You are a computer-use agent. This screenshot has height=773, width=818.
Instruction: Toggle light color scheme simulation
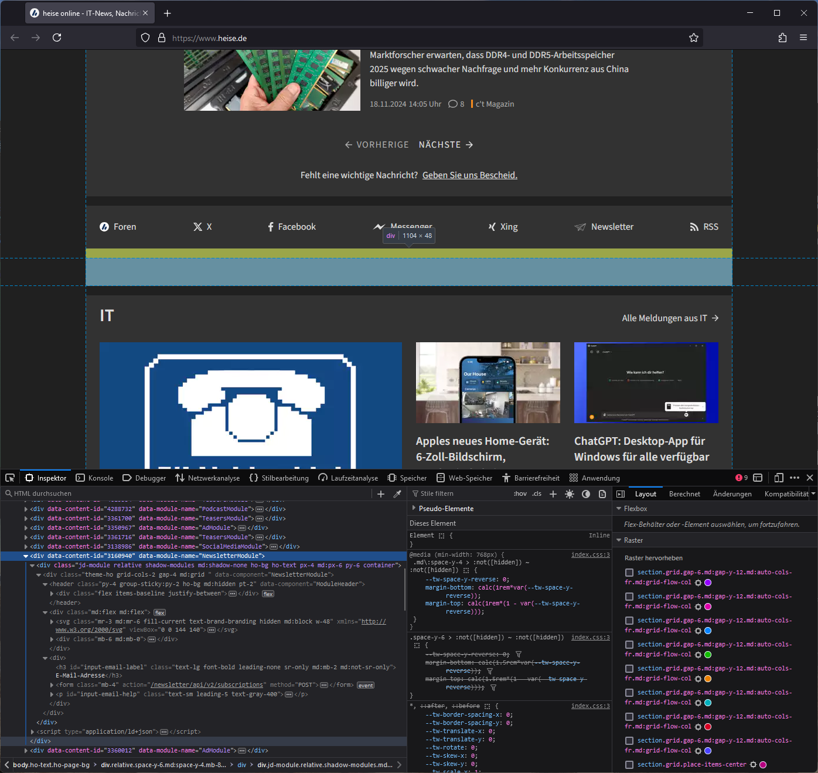pyautogui.click(x=570, y=494)
